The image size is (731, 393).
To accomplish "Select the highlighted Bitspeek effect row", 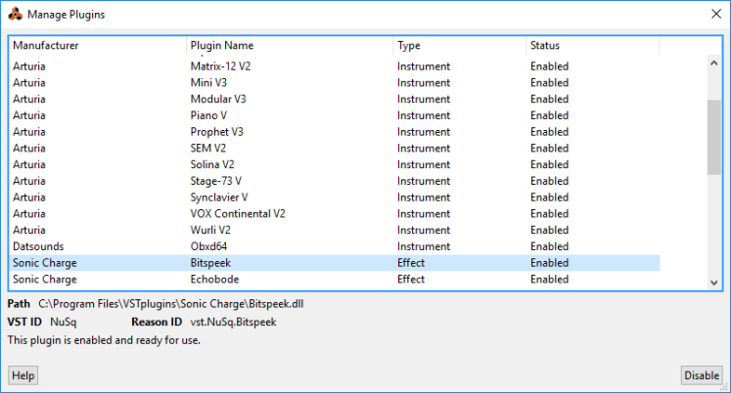I will (211, 263).
